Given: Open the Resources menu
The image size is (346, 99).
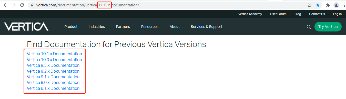Looking at the screenshot, I should click(150, 27).
